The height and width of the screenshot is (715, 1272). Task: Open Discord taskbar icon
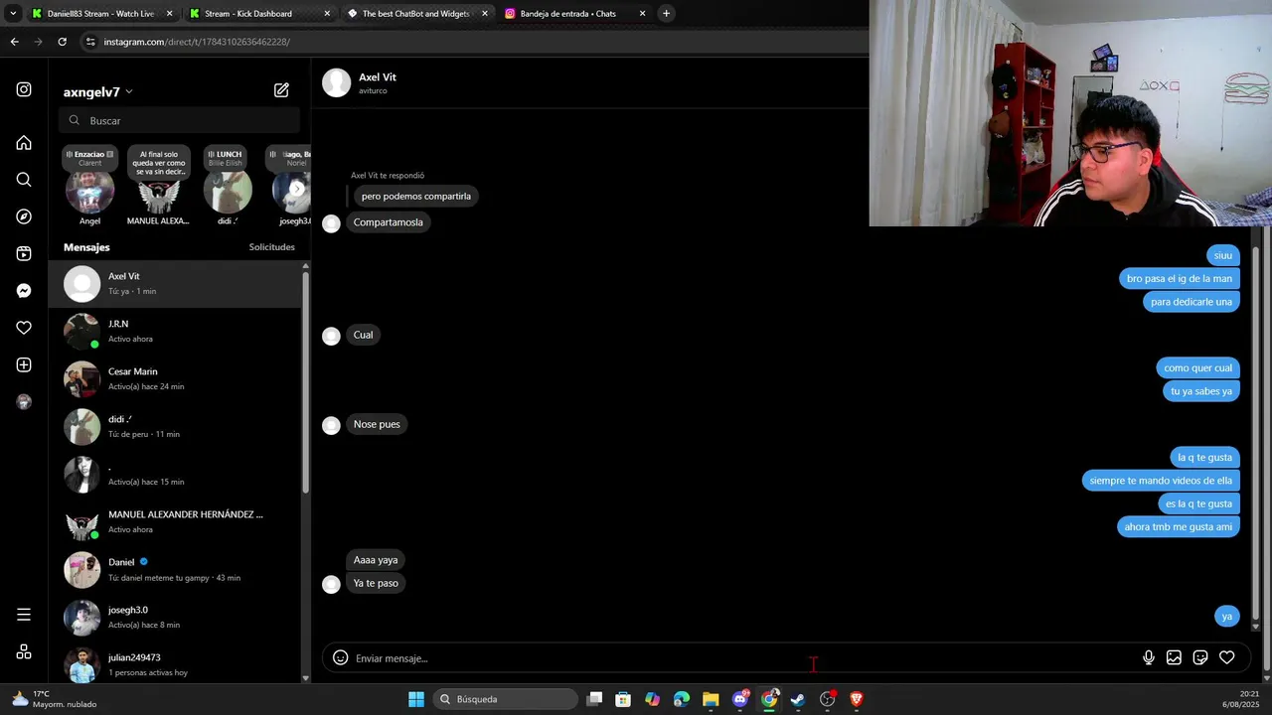click(x=740, y=699)
